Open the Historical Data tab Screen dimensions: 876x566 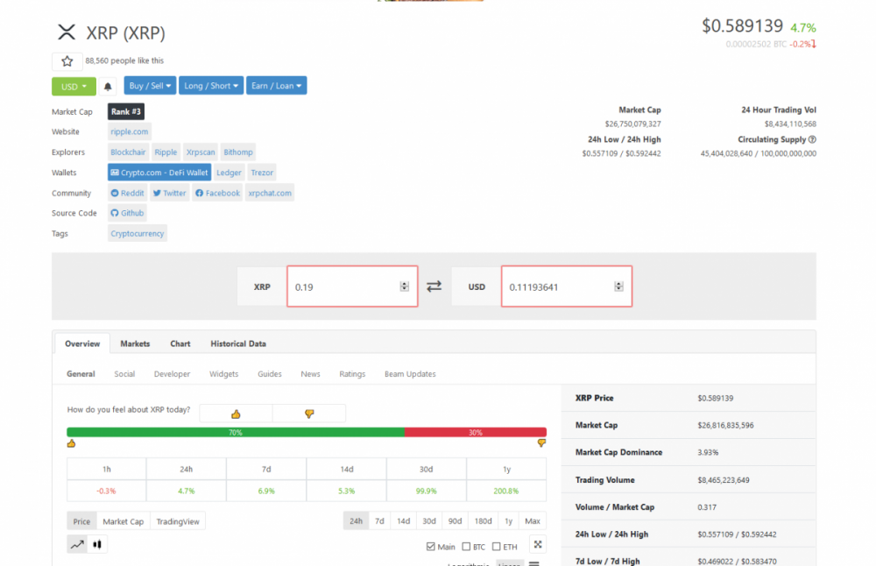pyautogui.click(x=237, y=343)
